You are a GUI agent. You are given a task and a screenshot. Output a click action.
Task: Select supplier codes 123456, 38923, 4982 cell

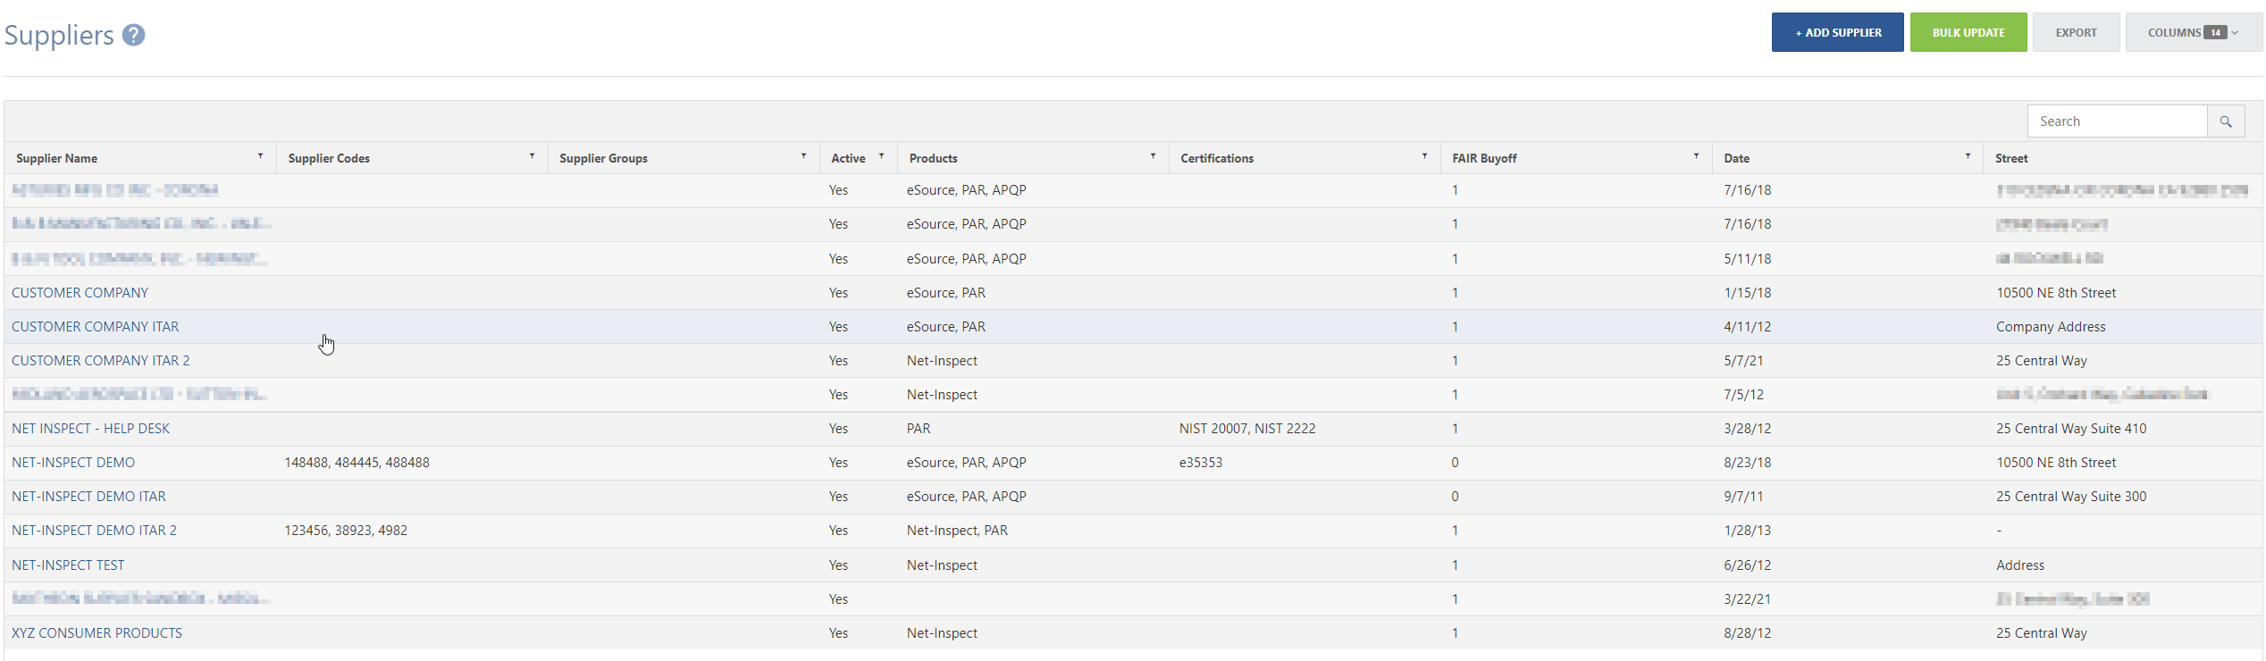(x=346, y=531)
